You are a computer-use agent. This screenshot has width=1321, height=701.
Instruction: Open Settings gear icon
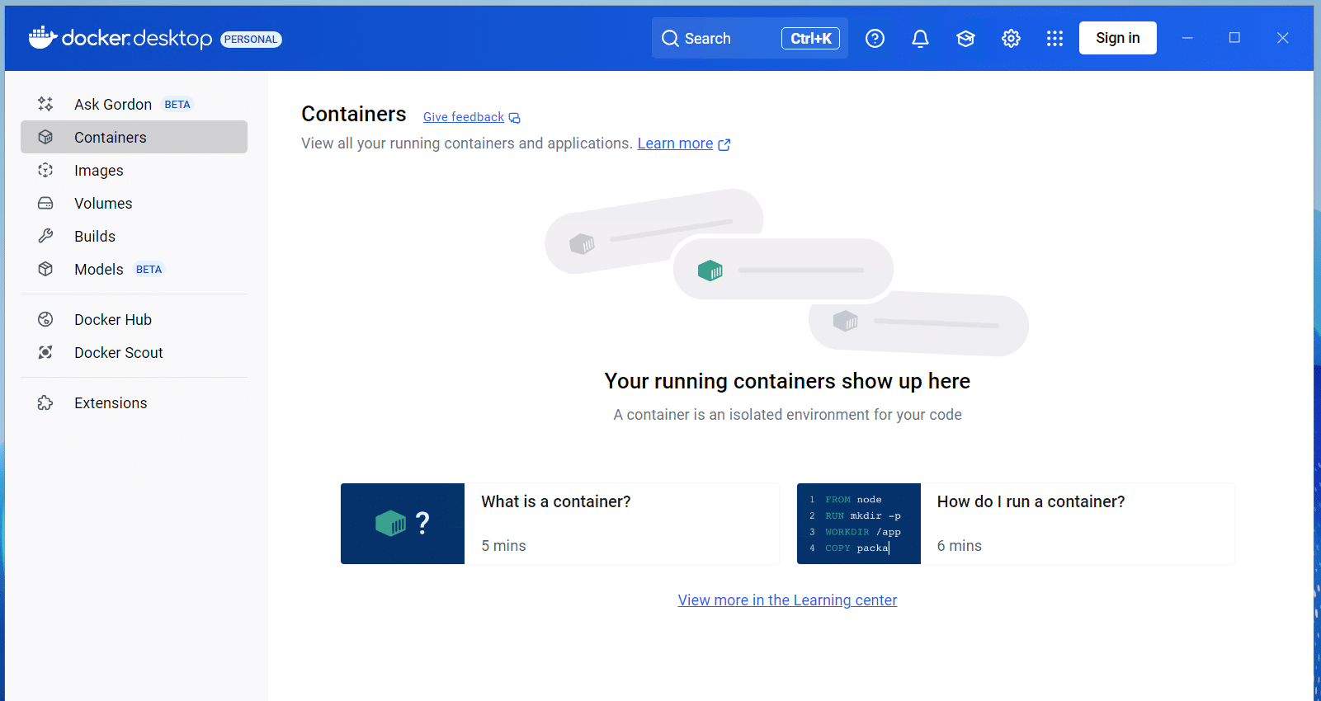coord(1011,39)
